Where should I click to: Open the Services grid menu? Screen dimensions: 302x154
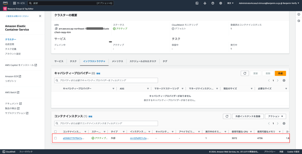point(19,3)
